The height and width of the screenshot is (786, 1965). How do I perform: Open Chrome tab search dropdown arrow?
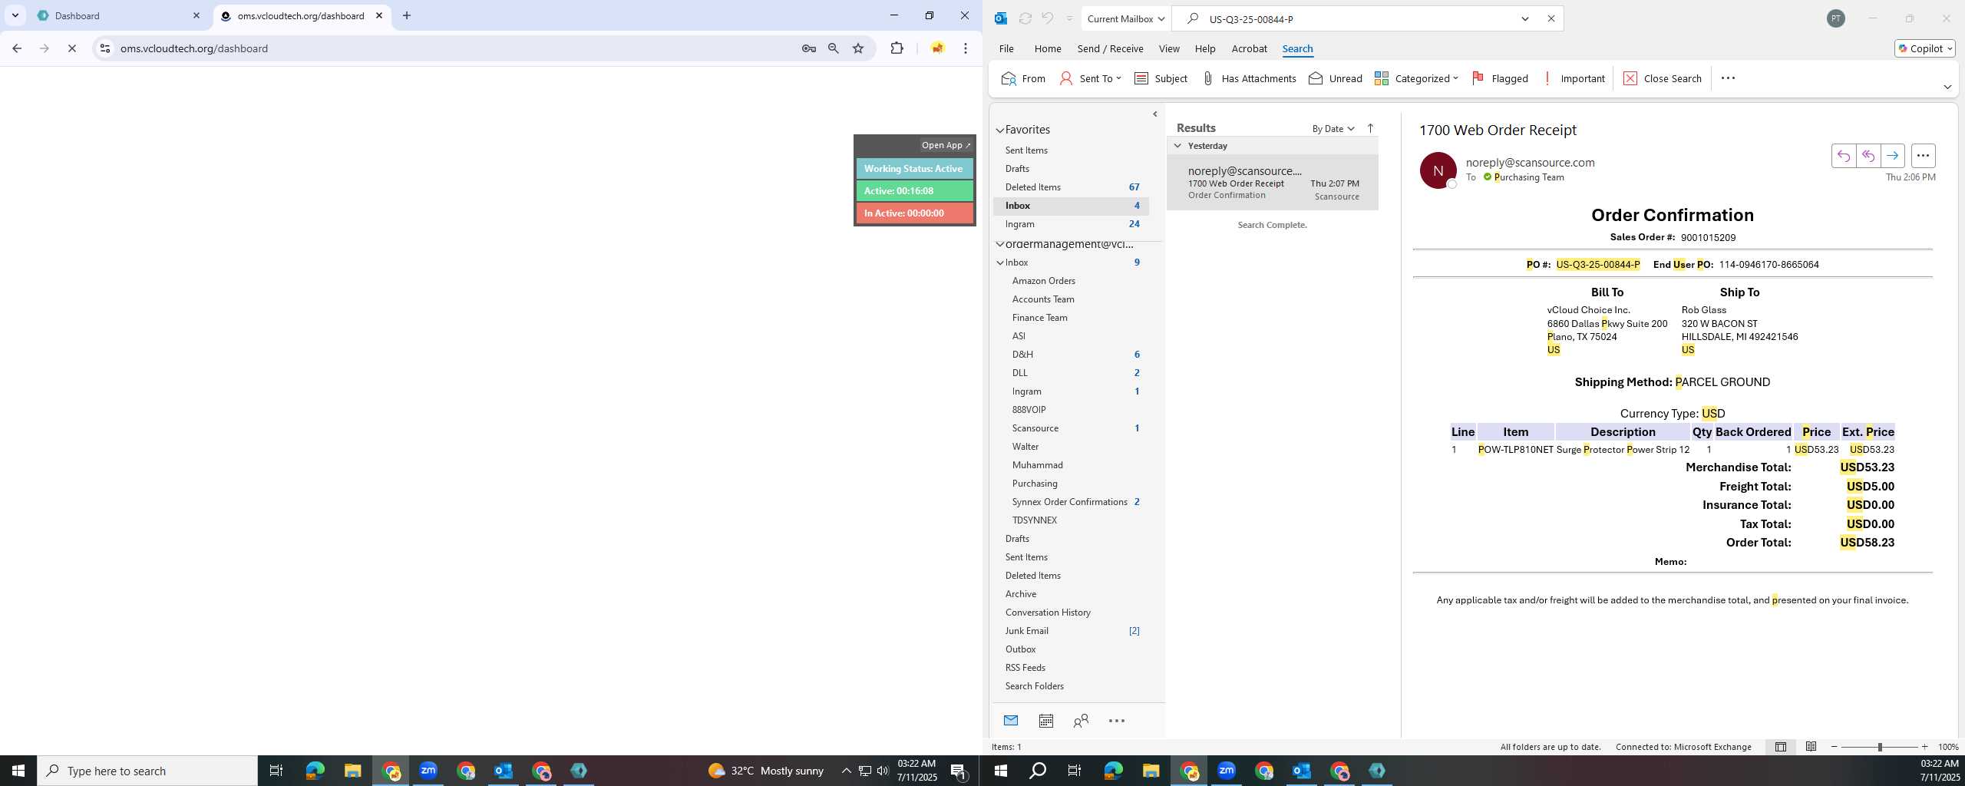15,15
